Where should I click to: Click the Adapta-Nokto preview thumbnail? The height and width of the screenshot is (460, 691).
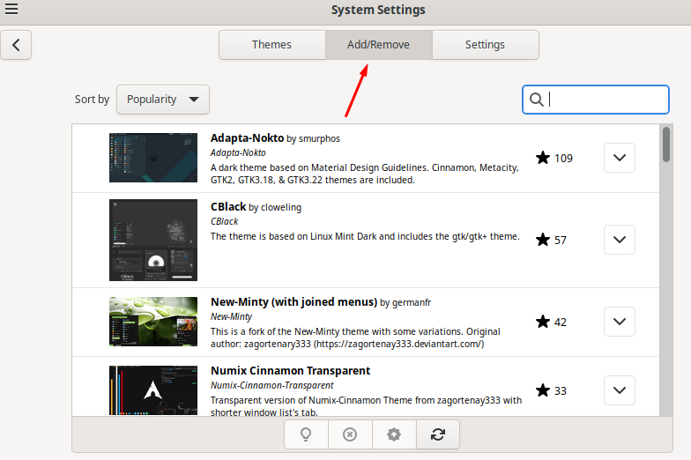coord(153,158)
